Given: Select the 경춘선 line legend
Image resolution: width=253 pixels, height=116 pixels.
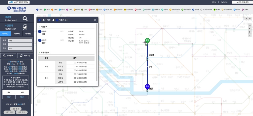Looking at the screenshot, I should (x=165, y=10).
